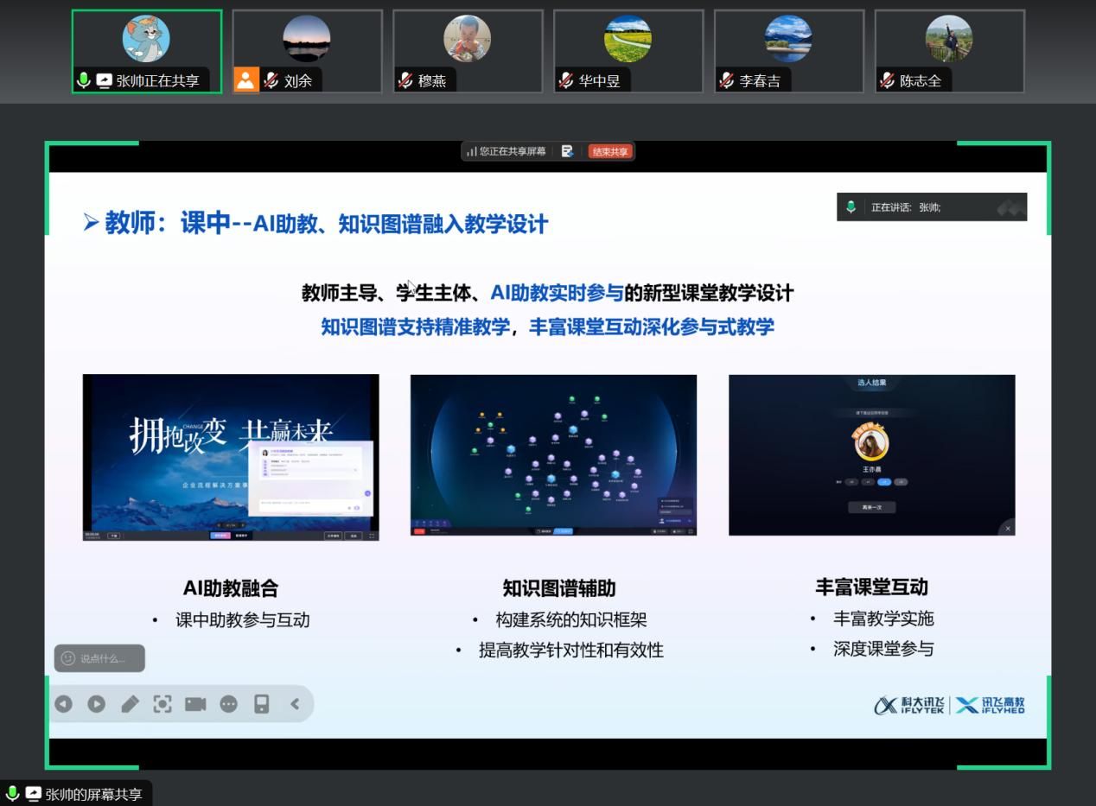Select 陈志全 participant avatar

948,40
